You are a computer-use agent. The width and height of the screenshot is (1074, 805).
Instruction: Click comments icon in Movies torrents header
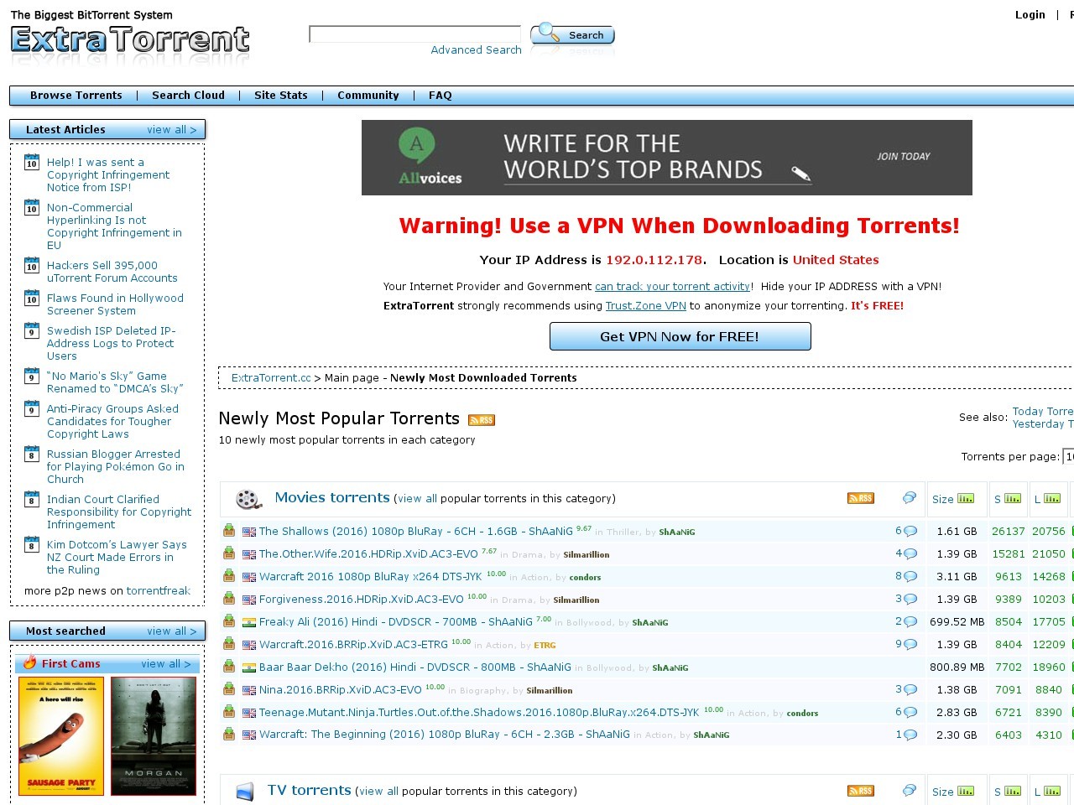click(x=910, y=498)
